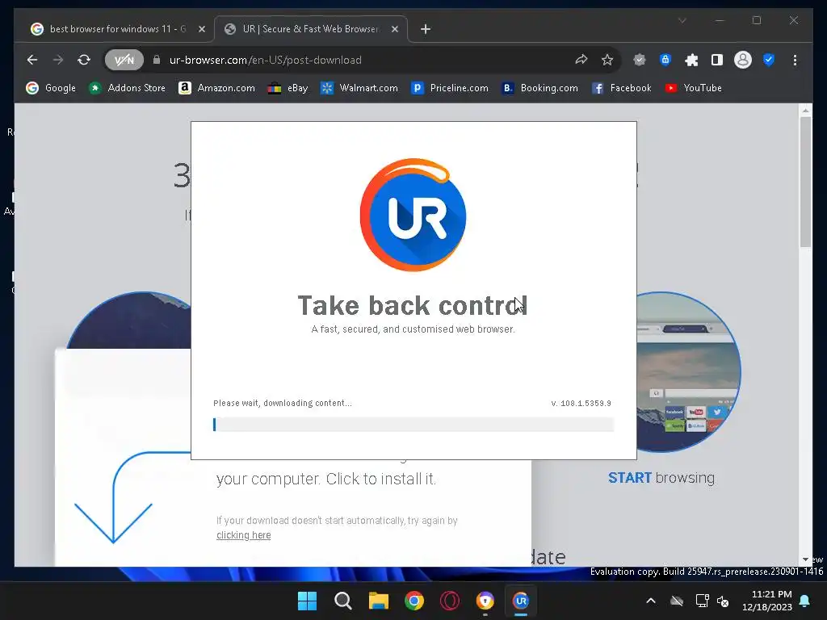Viewport: 827px width, 620px height.
Task: Click the muted volume tray icon
Action: tap(723, 601)
